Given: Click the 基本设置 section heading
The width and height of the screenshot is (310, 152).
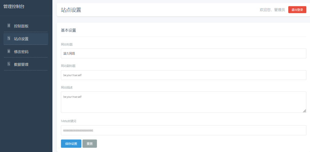Looking at the screenshot, I should pyautogui.click(x=68, y=30).
